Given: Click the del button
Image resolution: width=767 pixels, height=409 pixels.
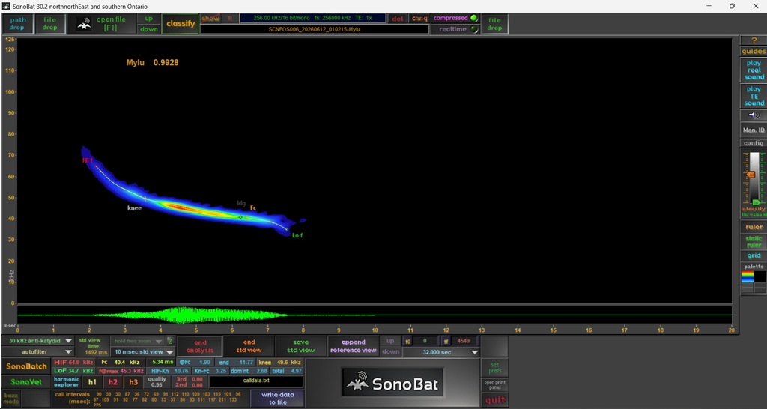Looking at the screenshot, I should (398, 18).
